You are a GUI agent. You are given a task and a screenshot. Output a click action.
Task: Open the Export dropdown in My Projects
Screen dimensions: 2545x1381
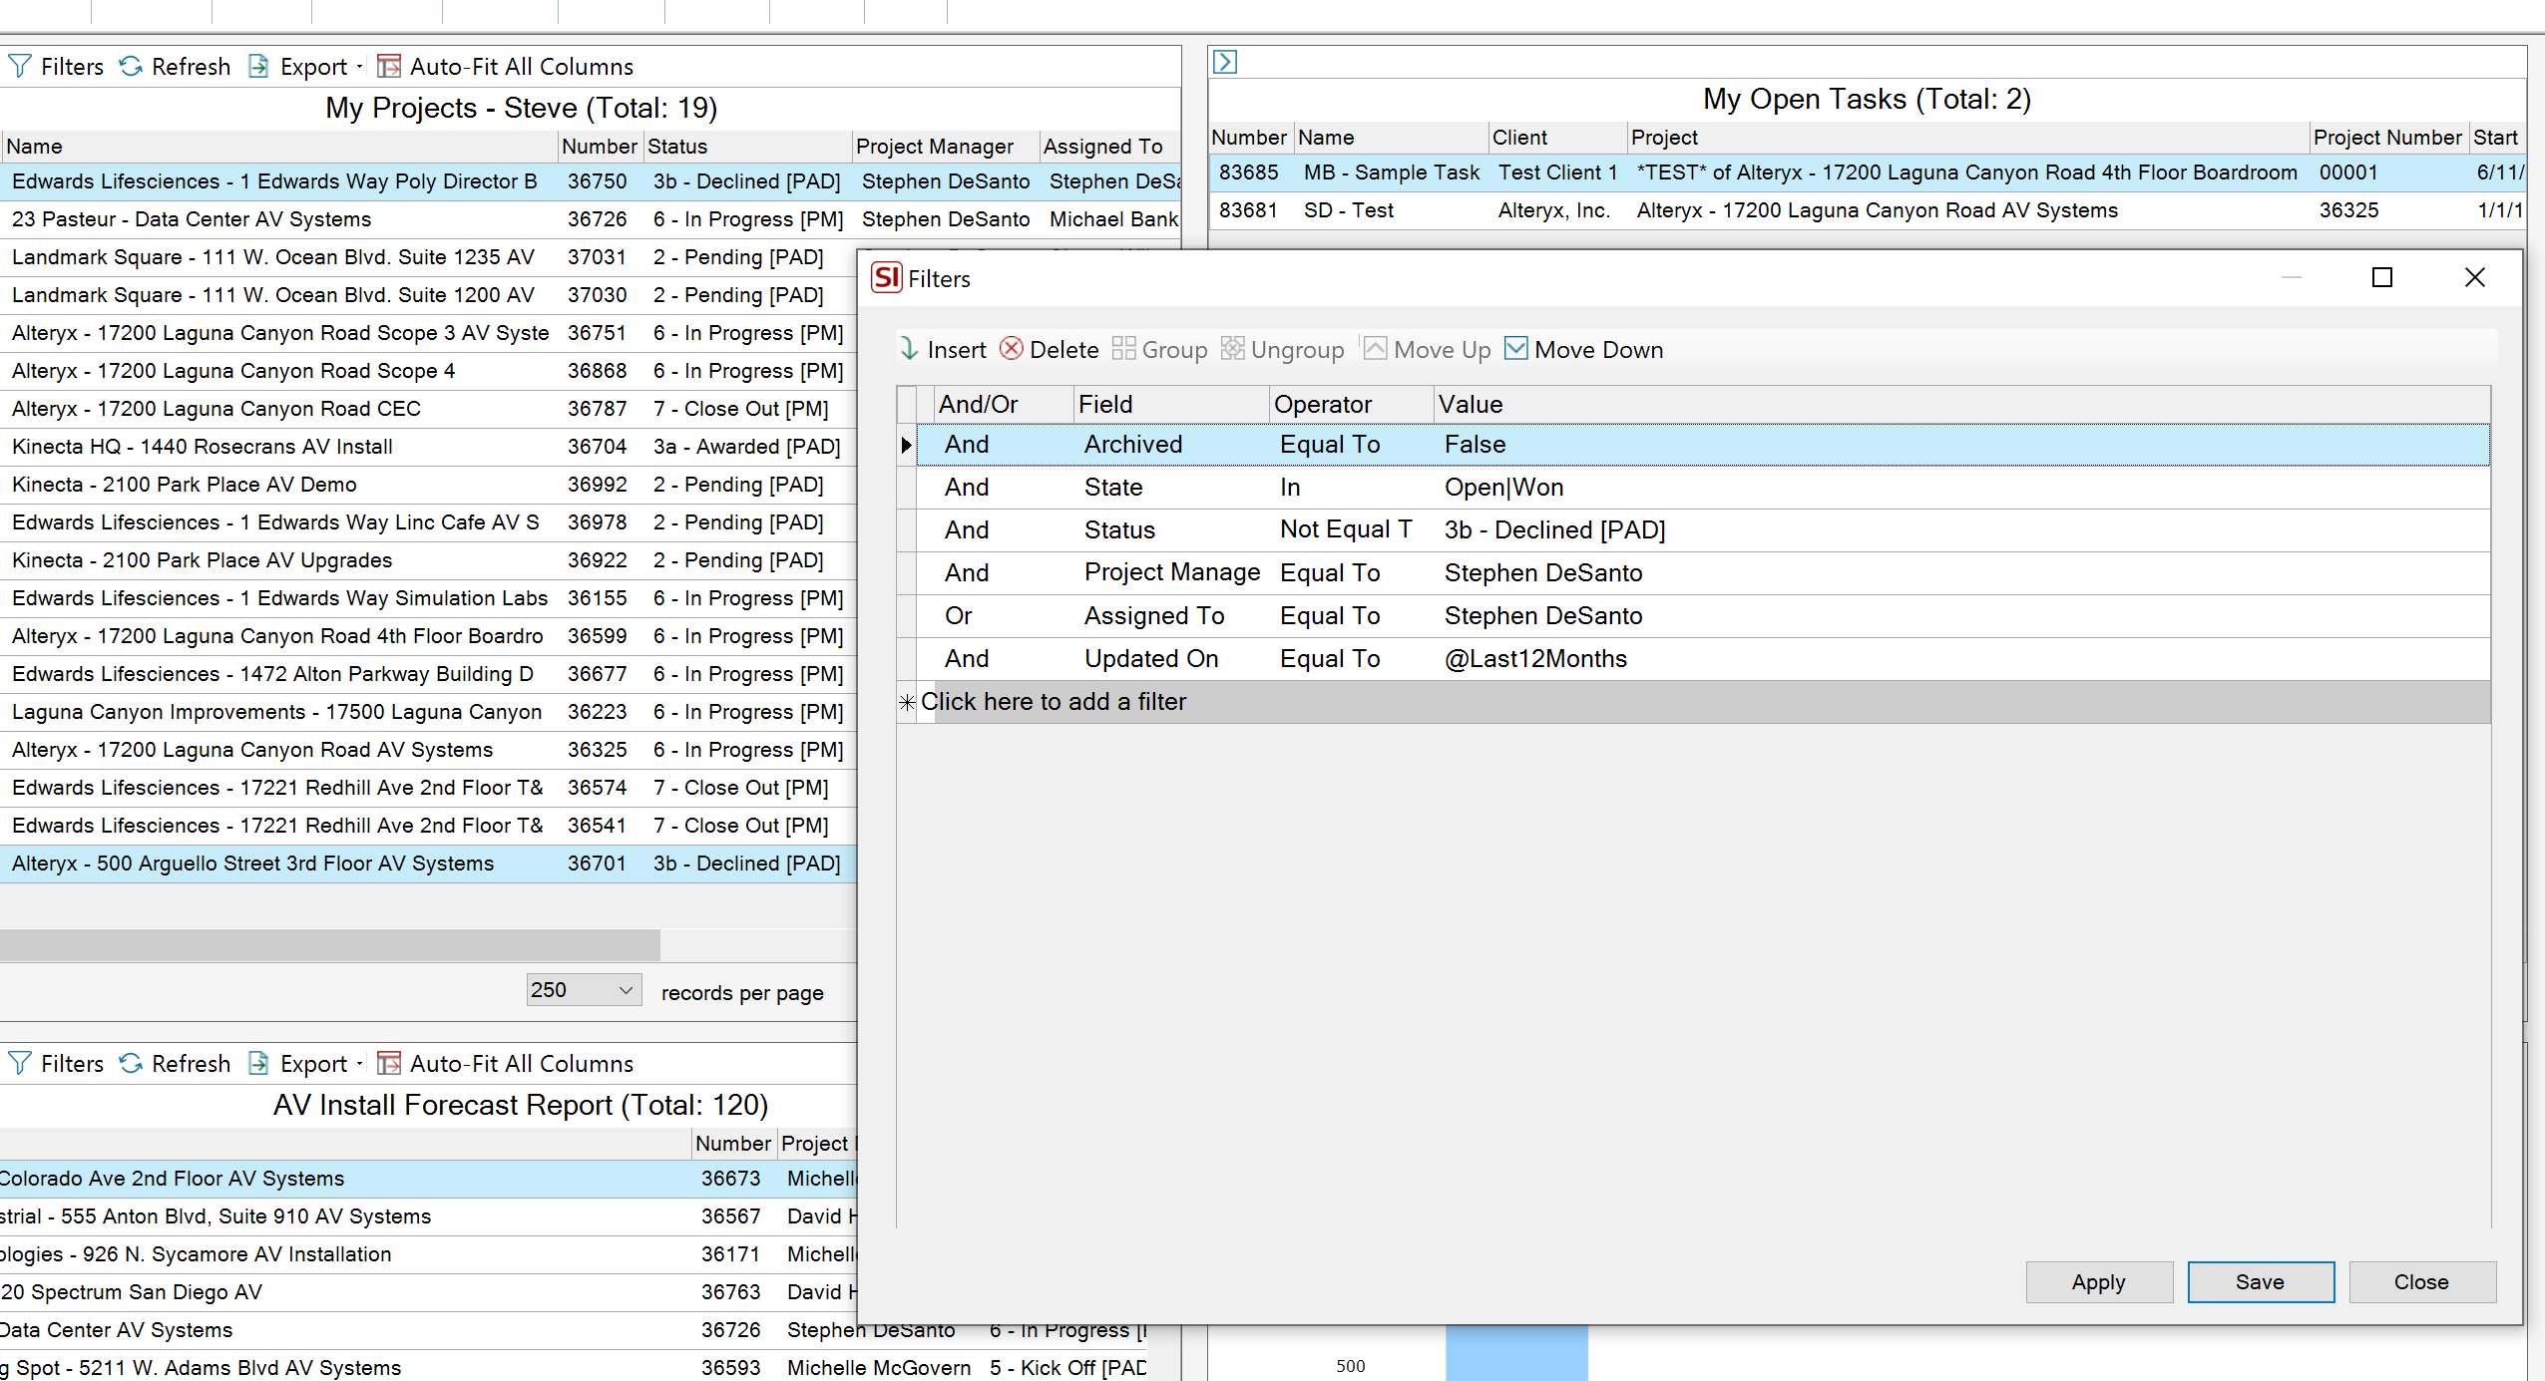click(359, 67)
